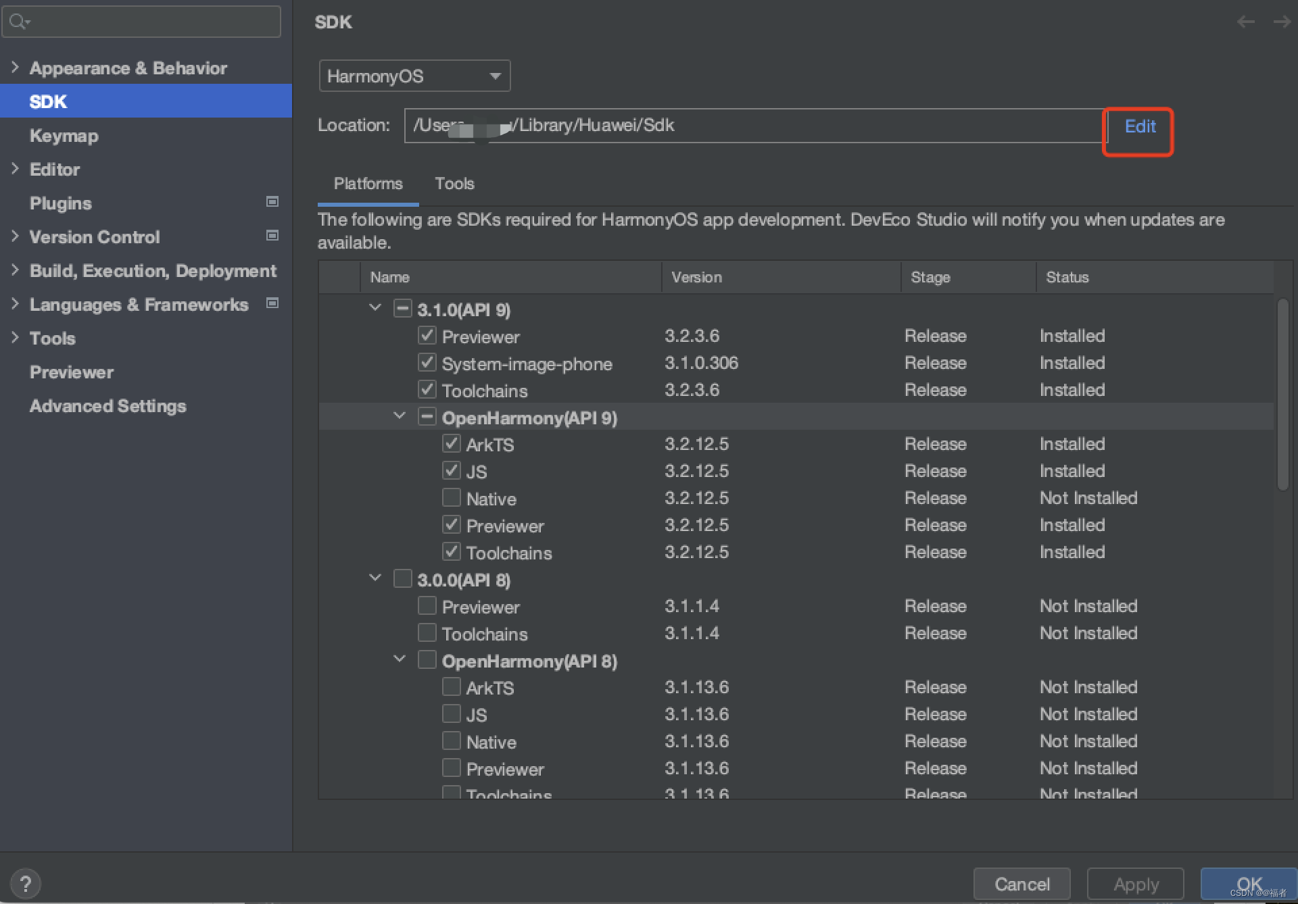The height and width of the screenshot is (904, 1298).
Task: Click the Version Control project-level settings icon
Action: (272, 236)
